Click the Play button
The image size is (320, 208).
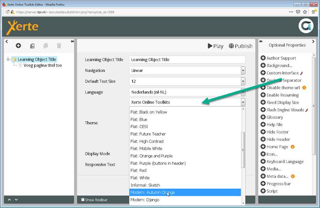click(215, 46)
